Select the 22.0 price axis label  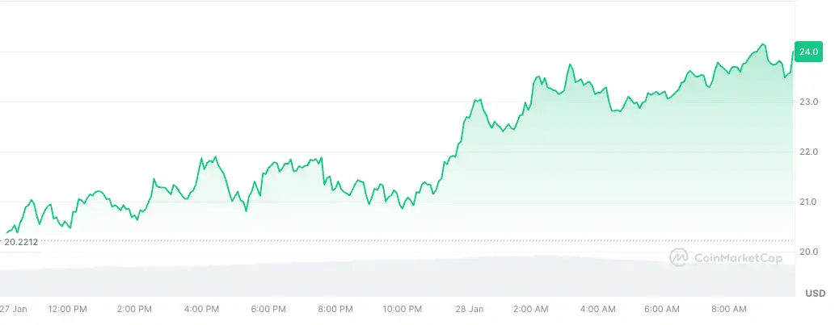[x=809, y=152]
